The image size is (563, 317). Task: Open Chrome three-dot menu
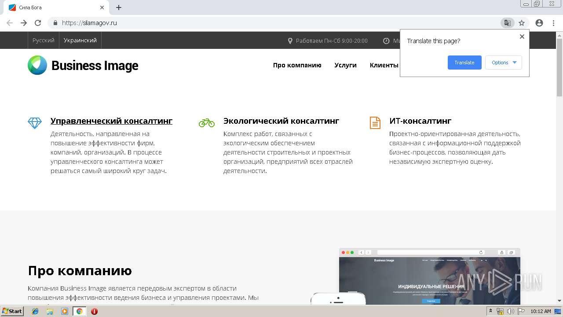553,23
